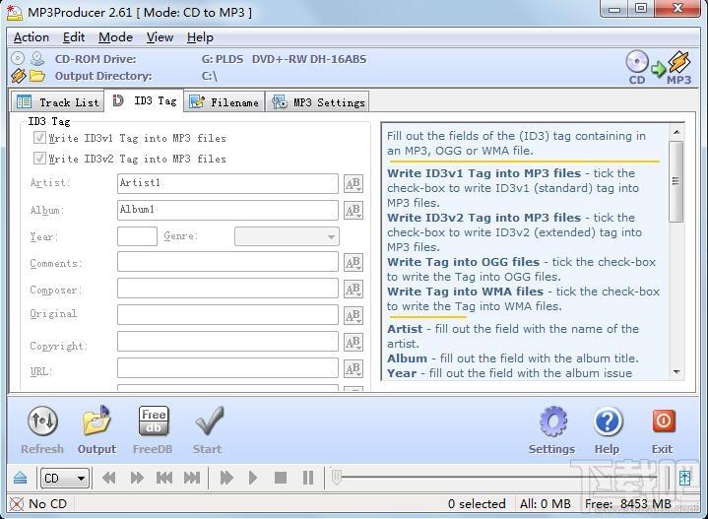
Task: Toggle Write ID3v1 Tag into MP3 files
Action: pyautogui.click(x=39, y=137)
